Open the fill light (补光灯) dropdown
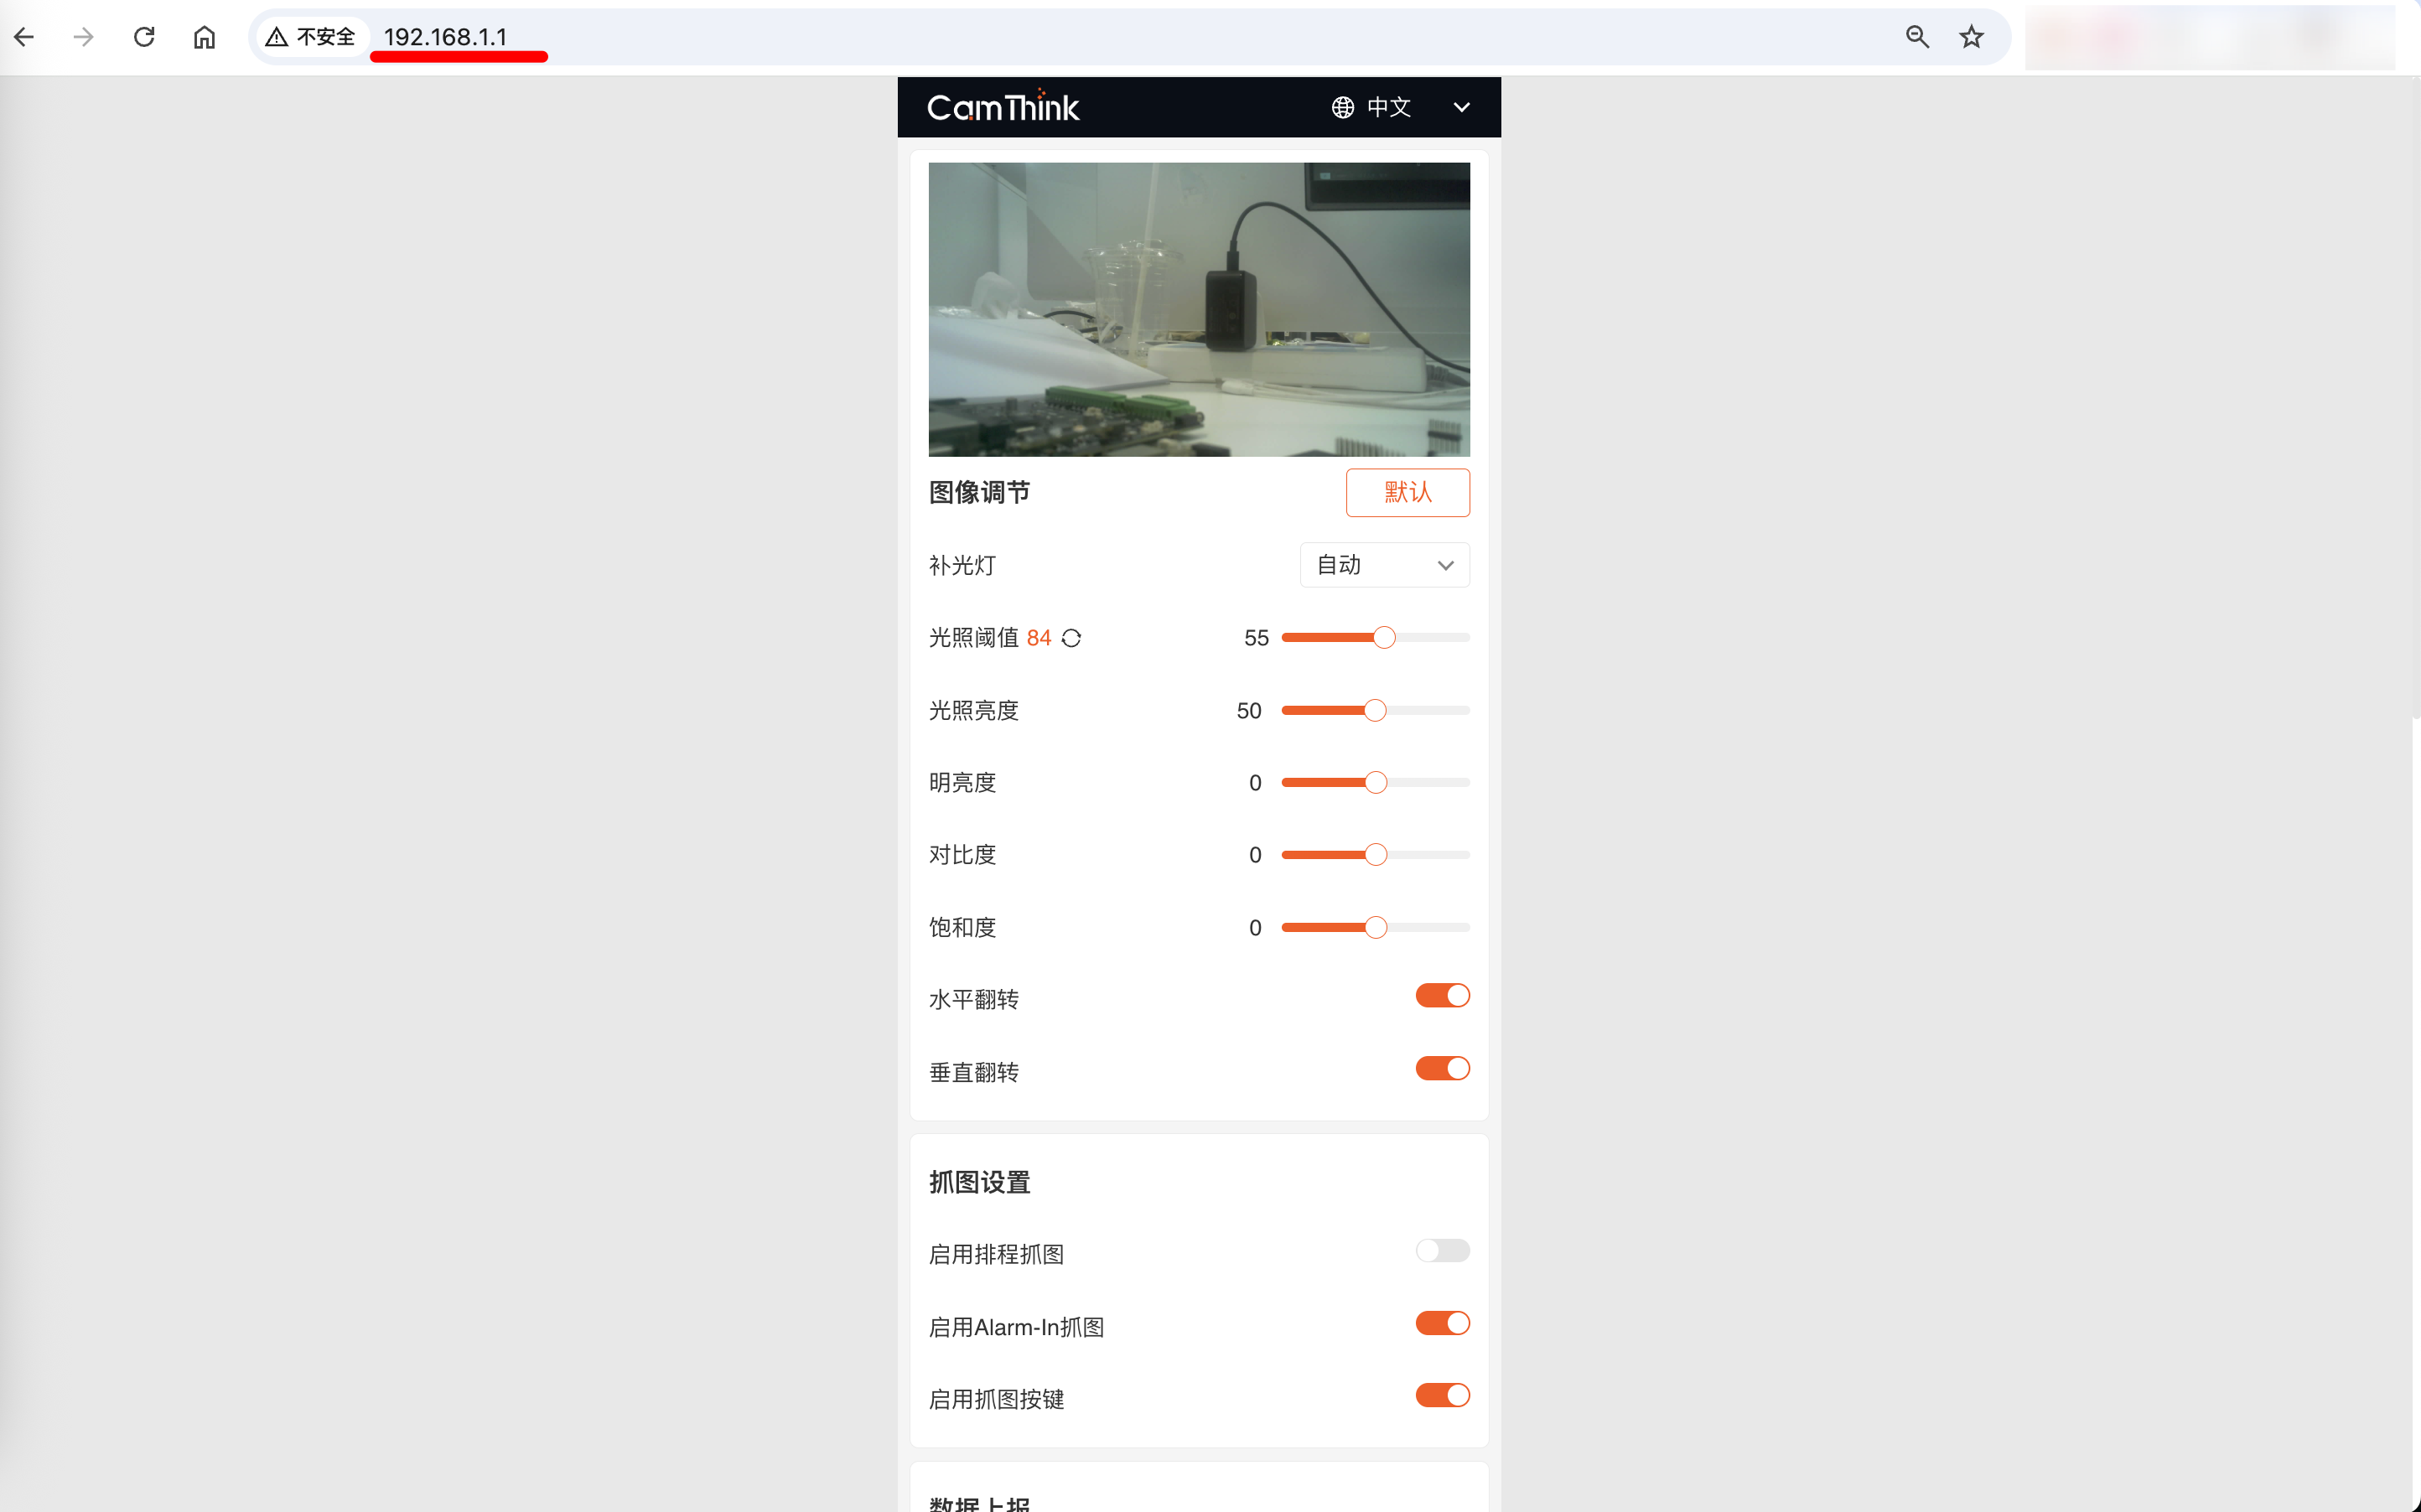The image size is (2421, 1512). click(1383, 565)
